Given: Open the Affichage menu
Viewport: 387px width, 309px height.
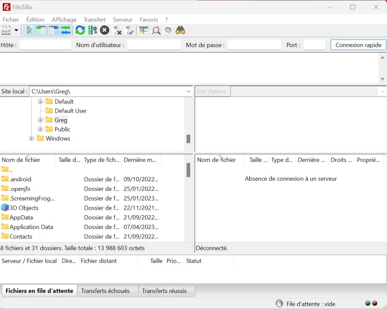Looking at the screenshot, I should (64, 20).
